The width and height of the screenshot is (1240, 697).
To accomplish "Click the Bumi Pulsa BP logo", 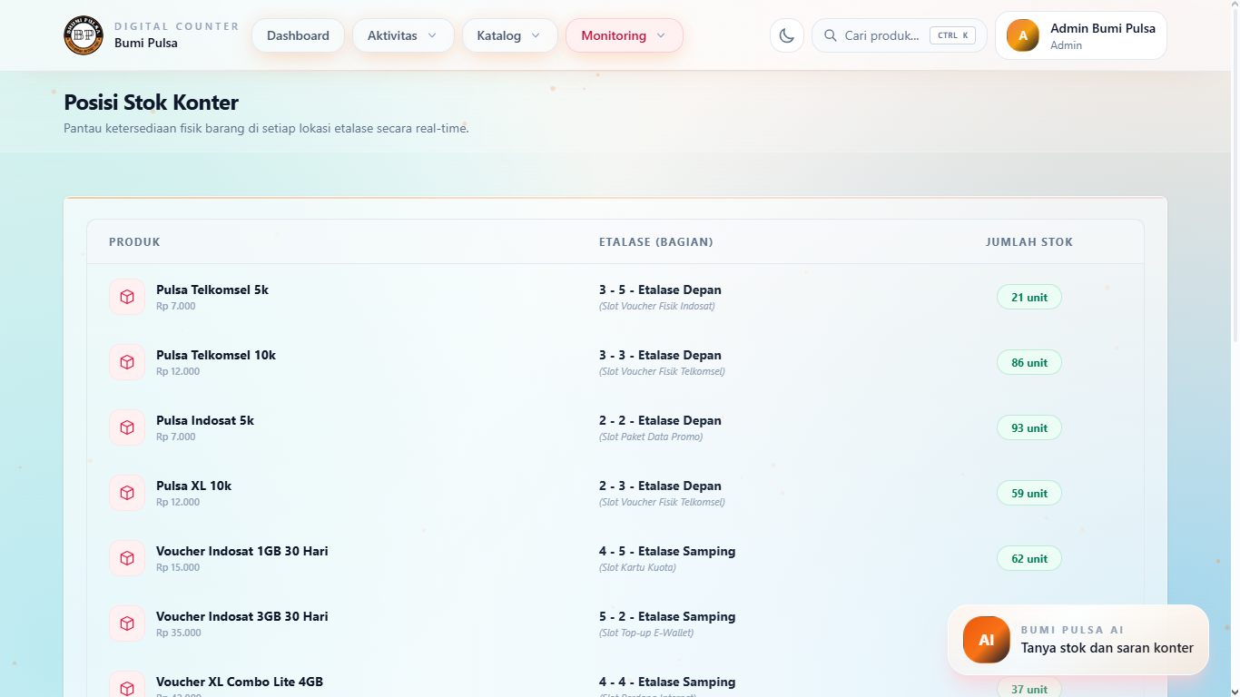I will [84, 35].
